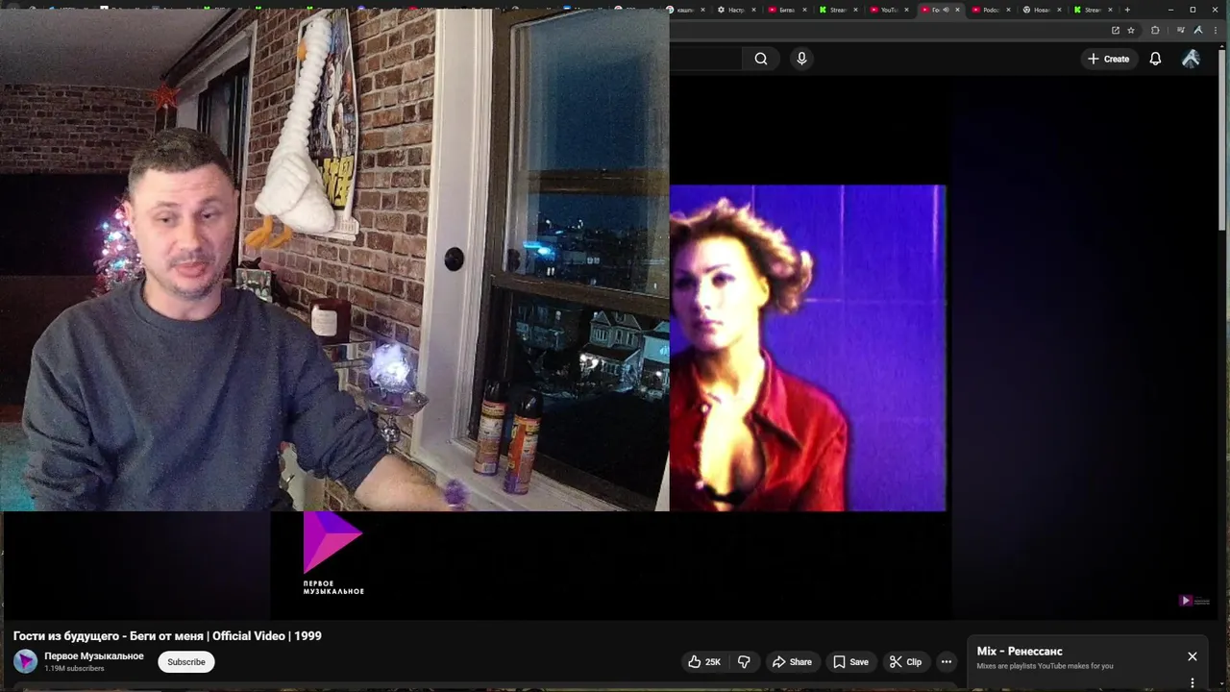
Task: Open the account avatar menu
Action: pos(1191,59)
